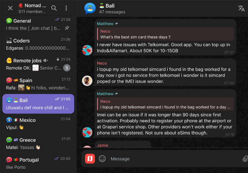The height and width of the screenshot is (173, 248).
Task: Click the red map bot button
Action: (90, 159)
